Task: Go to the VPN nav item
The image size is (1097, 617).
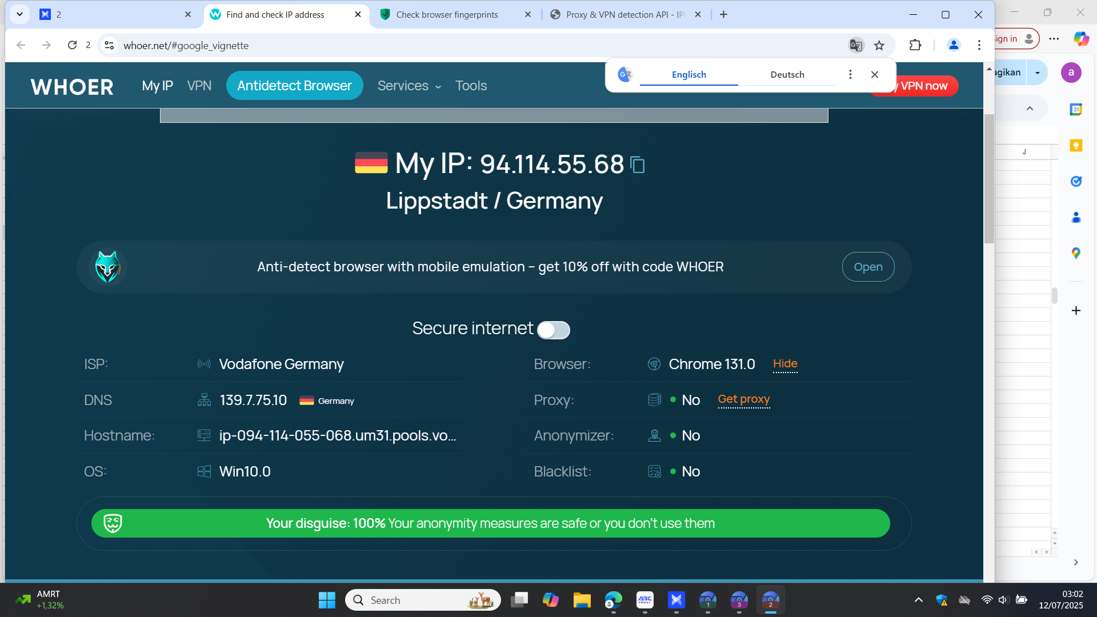Action: click(199, 86)
